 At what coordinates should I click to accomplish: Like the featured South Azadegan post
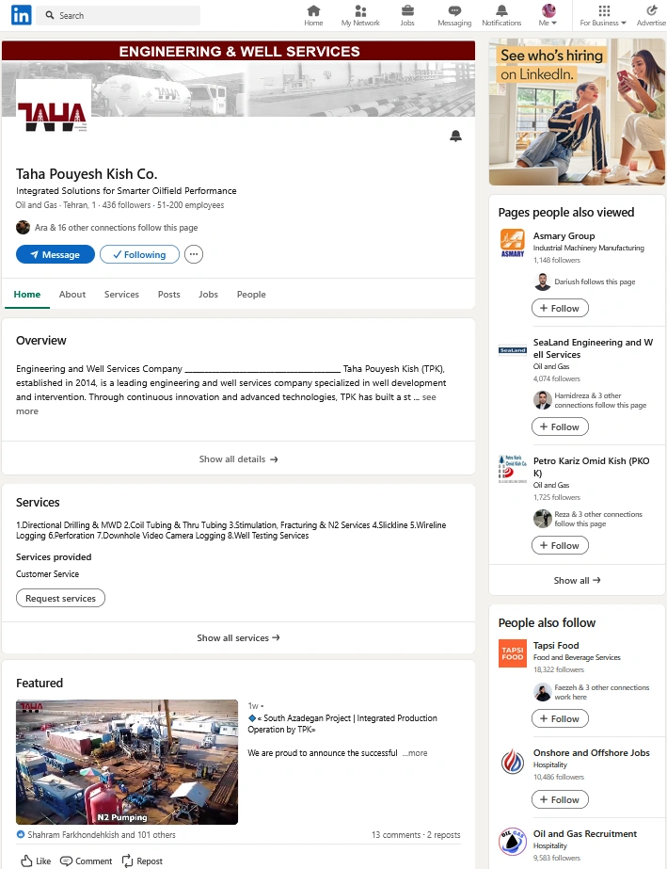36,861
